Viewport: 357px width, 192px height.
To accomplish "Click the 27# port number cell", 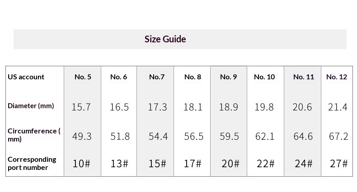I will point(338,164).
